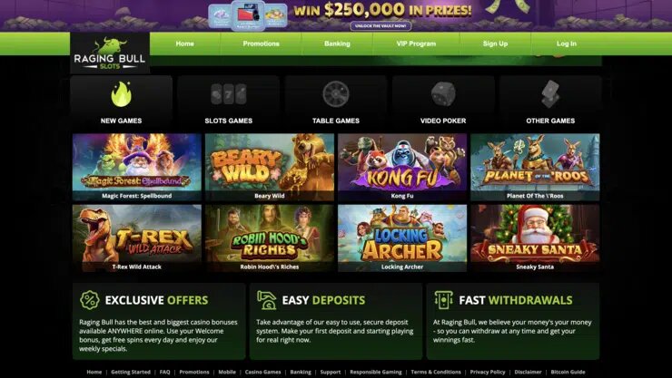
Task: Click the Fast Withdrawals ATM icon
Action: 443,300
